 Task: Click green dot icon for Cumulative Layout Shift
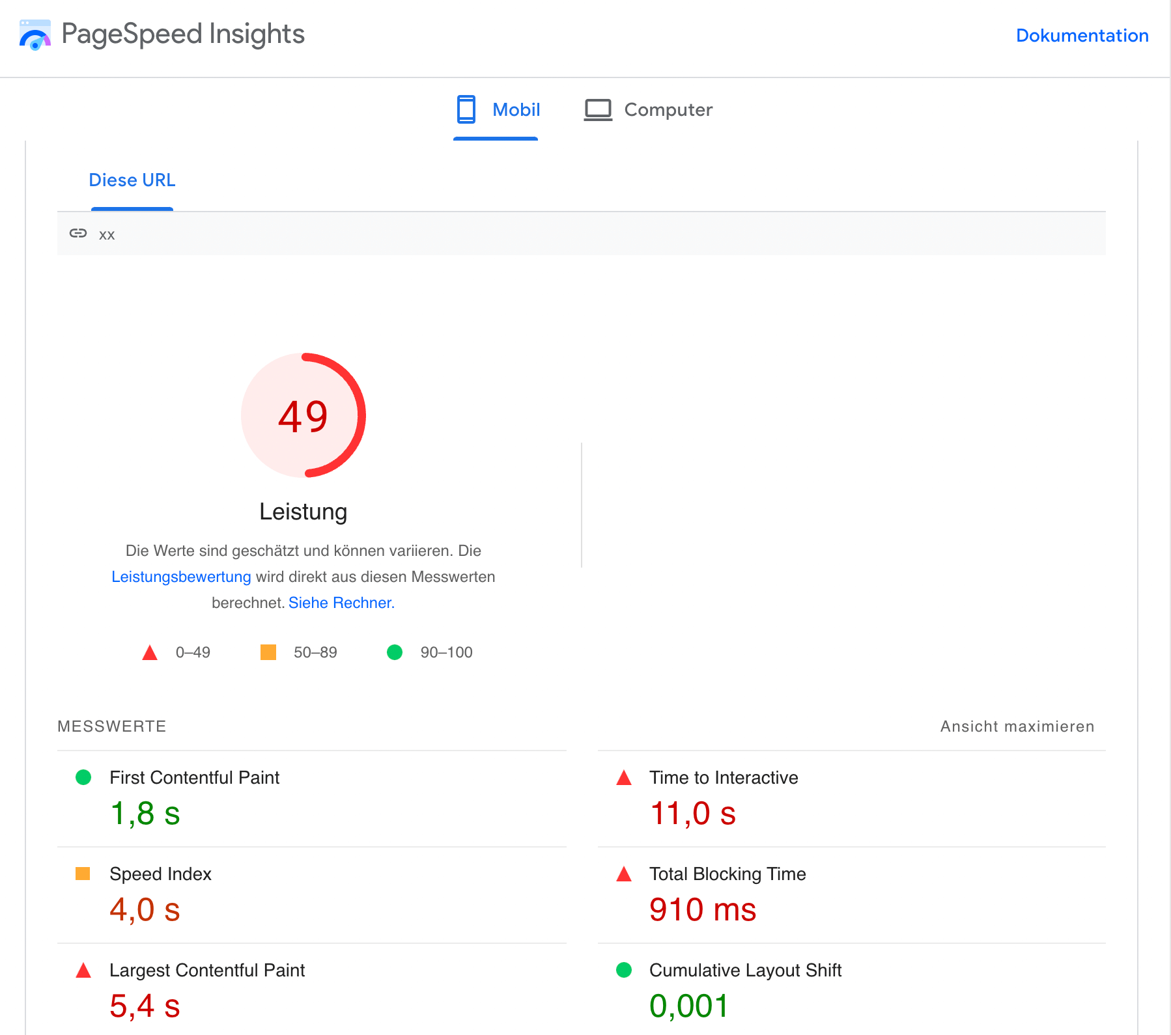[x=624, y=970]
